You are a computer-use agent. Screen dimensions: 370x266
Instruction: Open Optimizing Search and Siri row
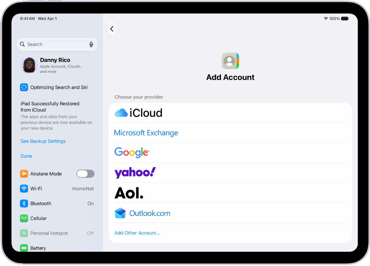click(57, 88)
